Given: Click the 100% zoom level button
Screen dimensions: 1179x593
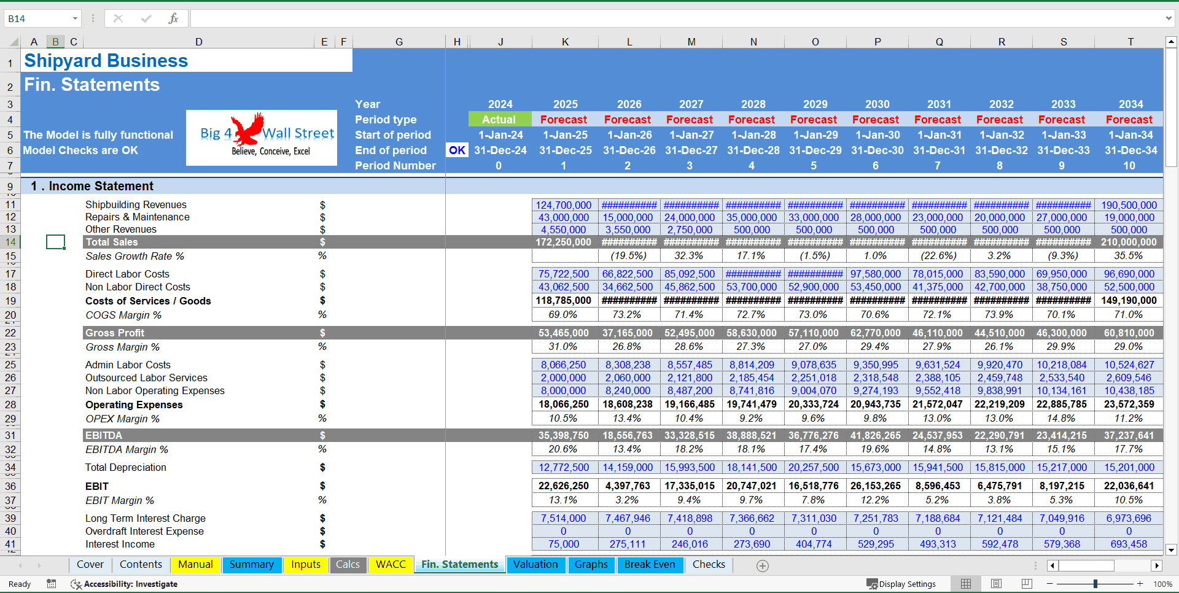Looking at the screenshot, I should click(1162, 584).
